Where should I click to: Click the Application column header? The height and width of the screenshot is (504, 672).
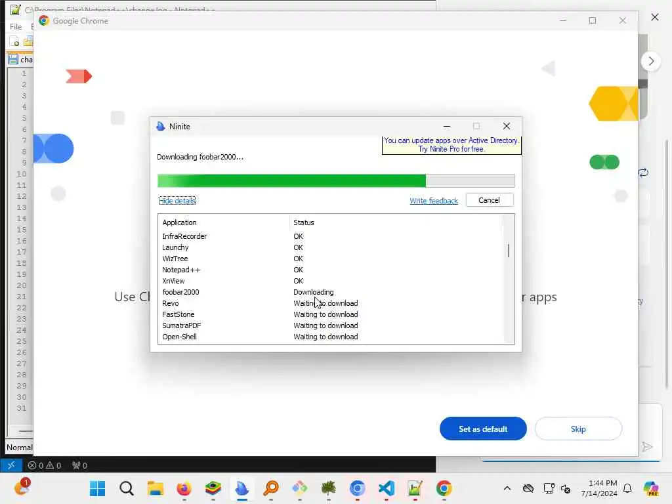224,222
